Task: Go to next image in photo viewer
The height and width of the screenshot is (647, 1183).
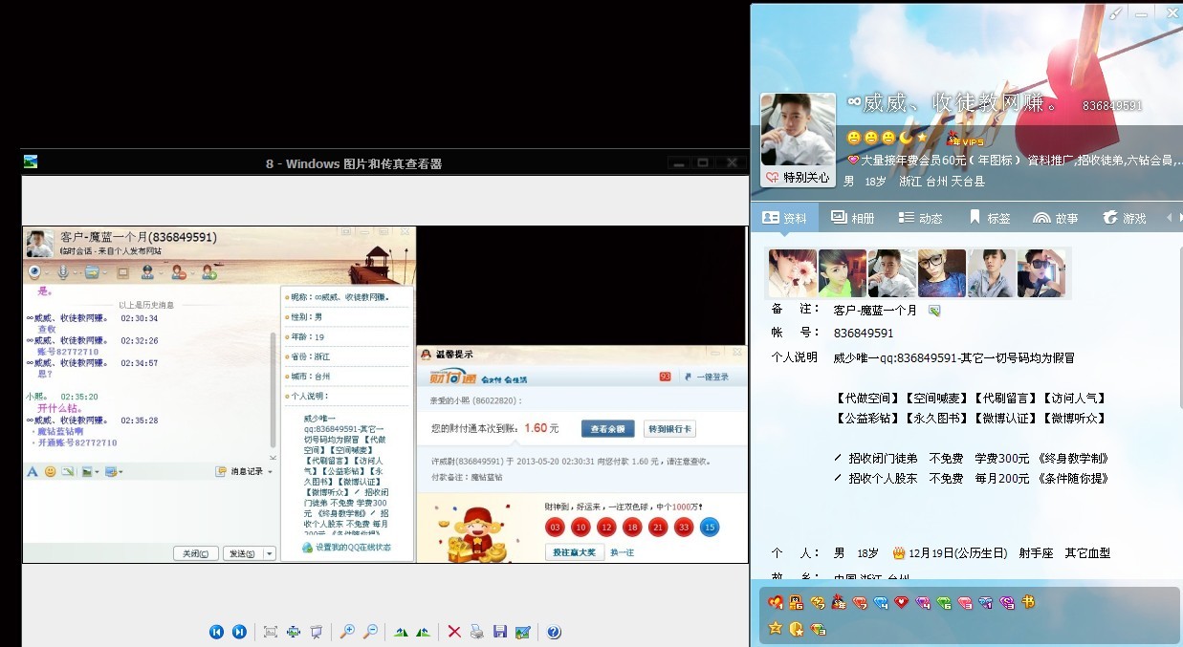Action: click(239, 632)
